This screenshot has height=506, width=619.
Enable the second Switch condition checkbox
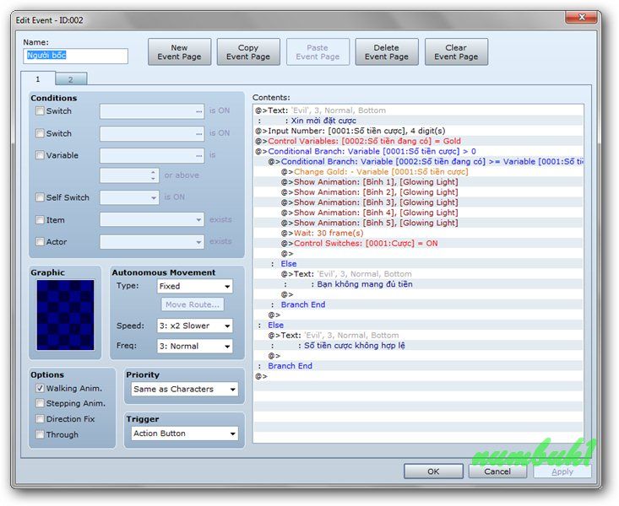click(40, 133)
